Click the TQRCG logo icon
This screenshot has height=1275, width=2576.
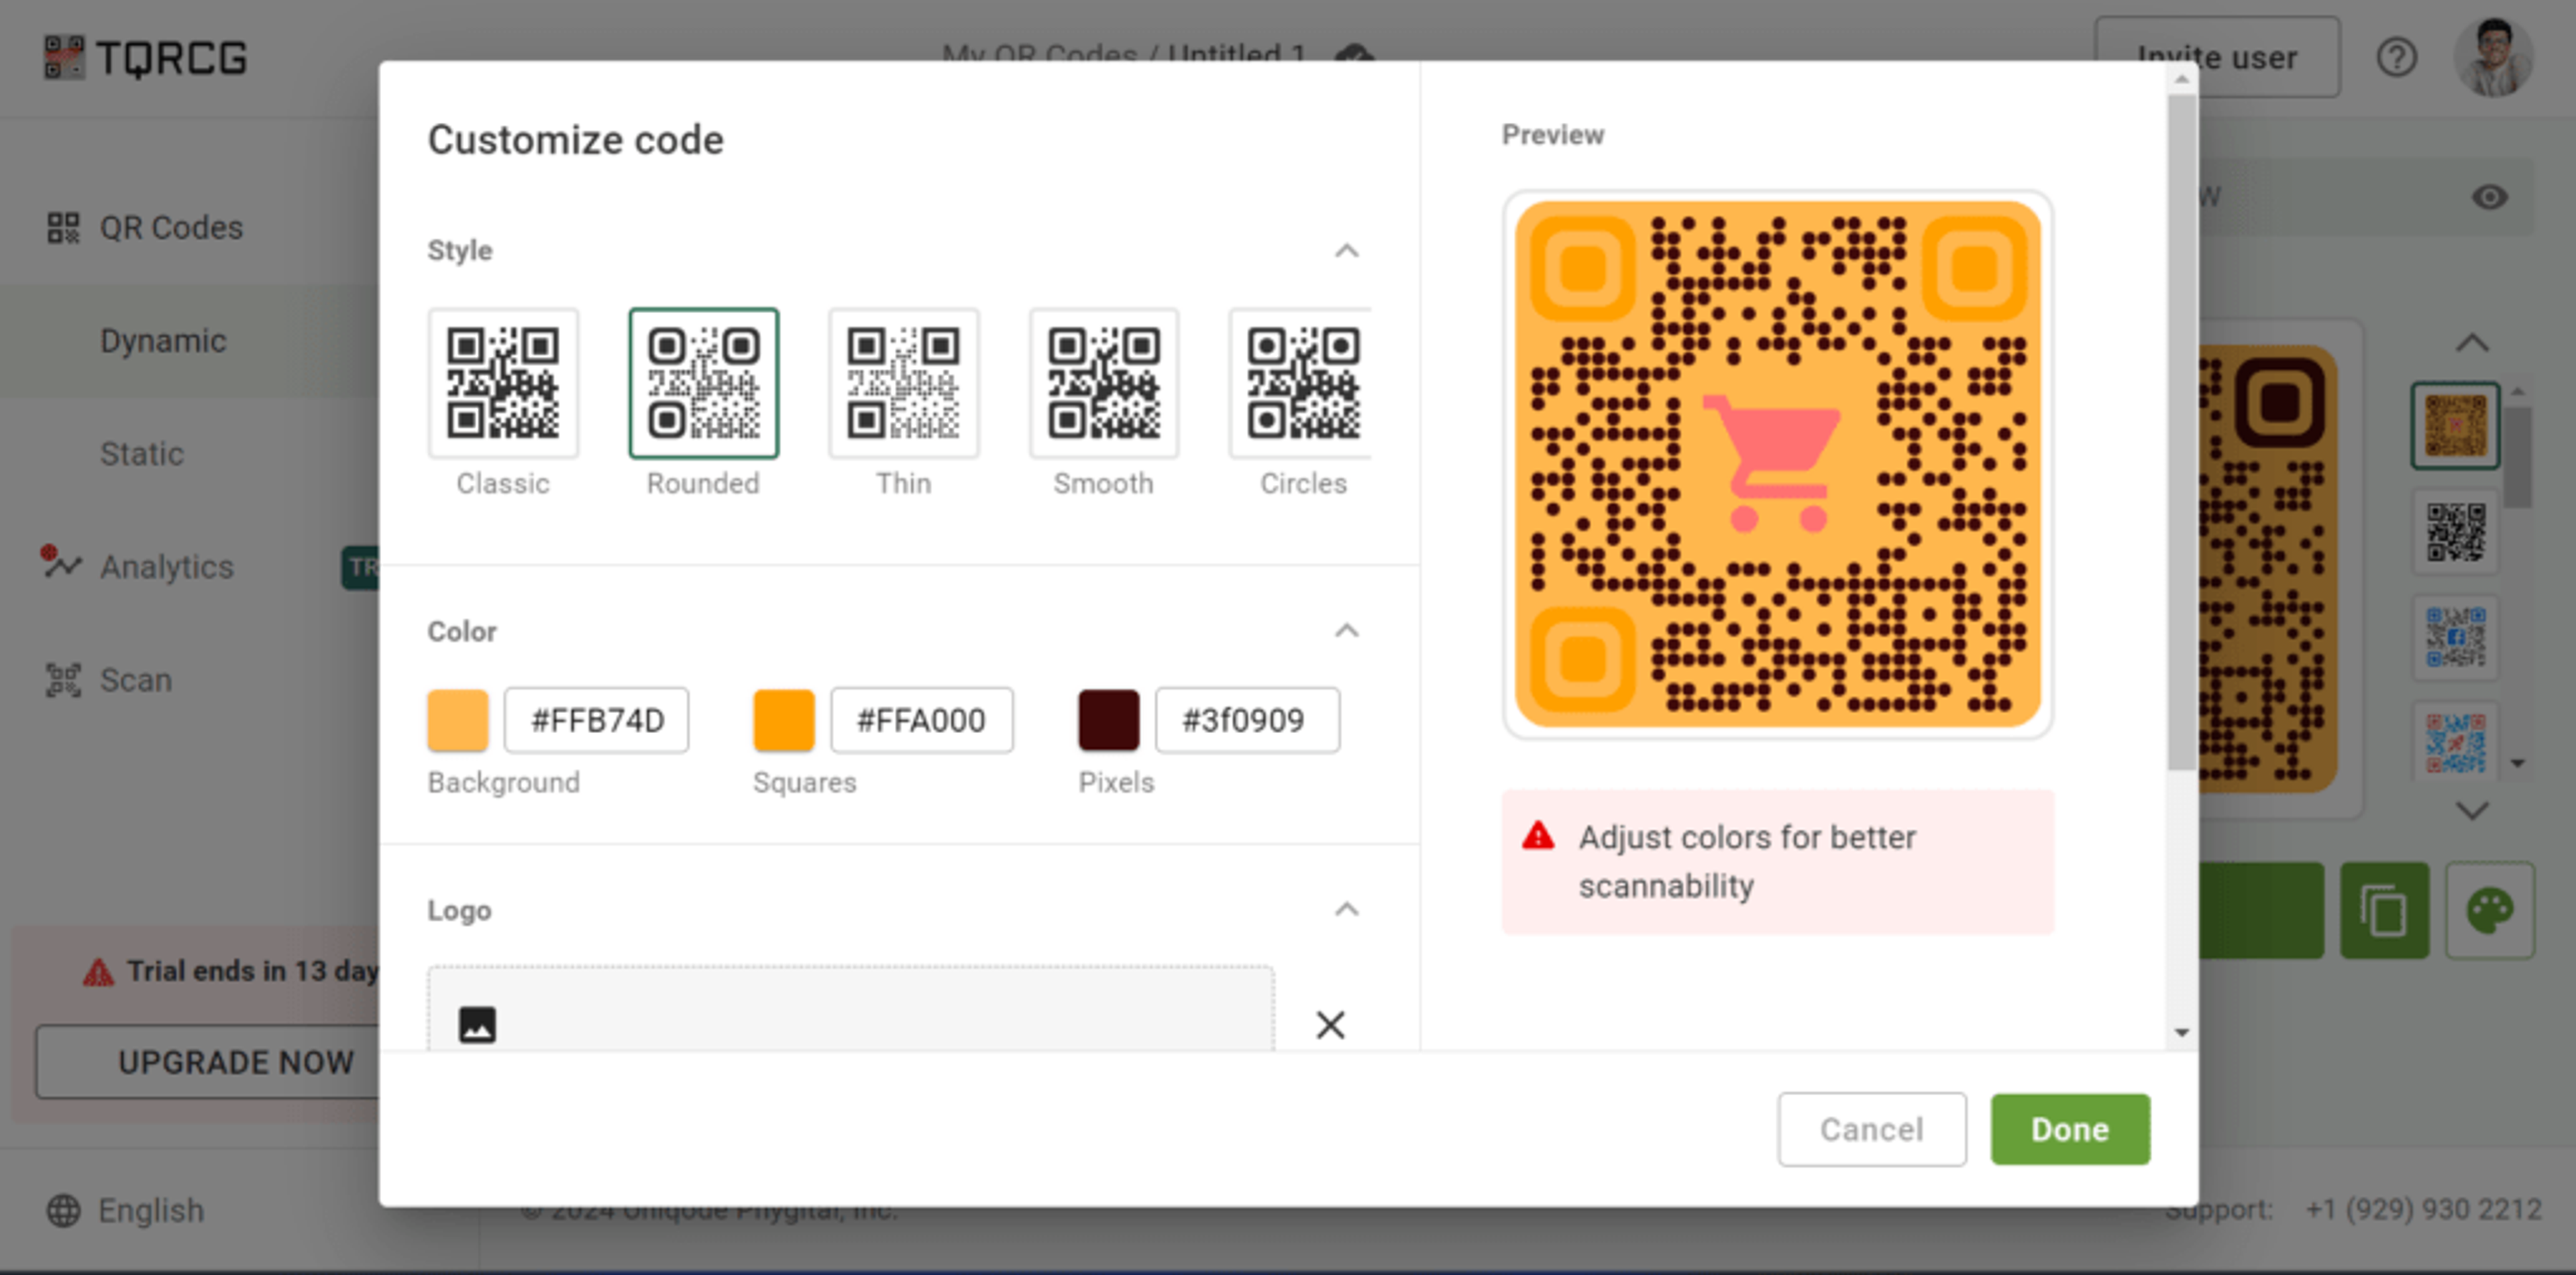click(63, 57)
